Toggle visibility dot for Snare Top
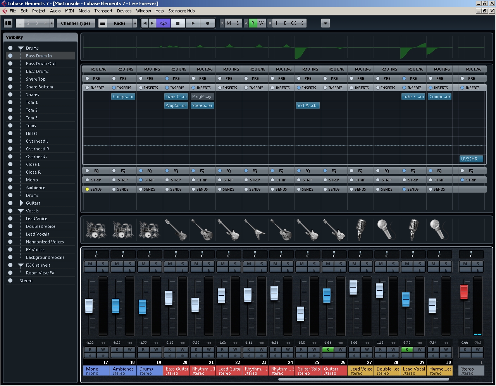The image size is (496, 386). point(10,79)
